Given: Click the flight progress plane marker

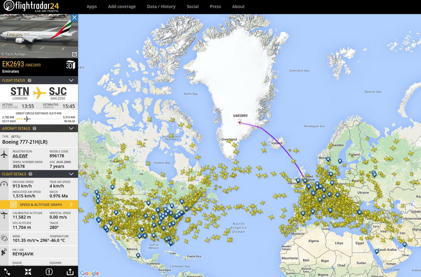Looking at the screenshot, I should coord(27,119).
